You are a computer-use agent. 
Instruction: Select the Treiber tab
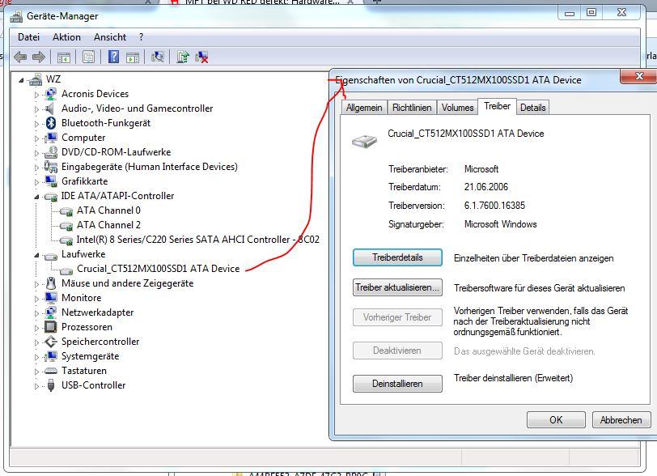[498, 106]
